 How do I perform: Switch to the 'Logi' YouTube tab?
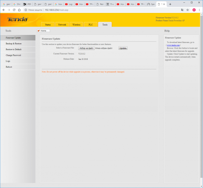(x=69, y=4)
